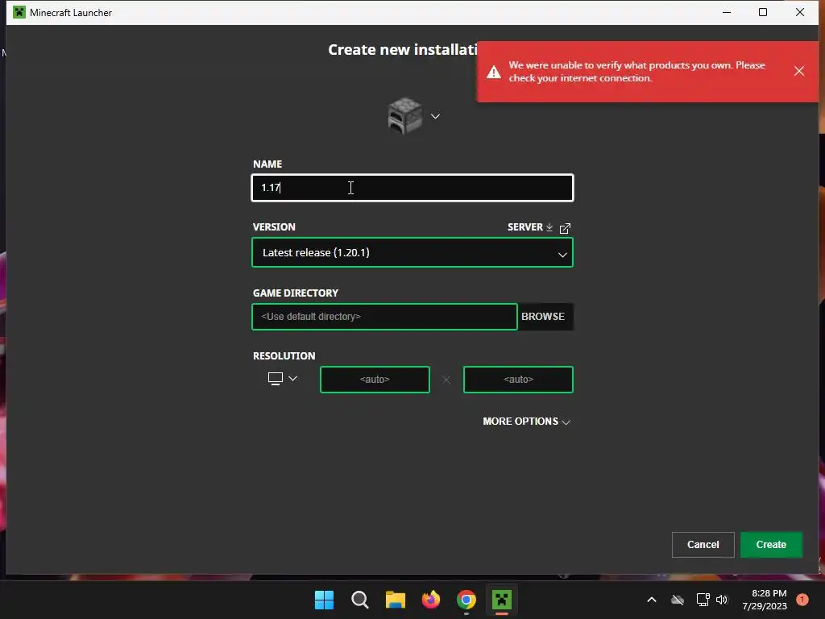Click the installation Name input field

[x=412, y=188]
